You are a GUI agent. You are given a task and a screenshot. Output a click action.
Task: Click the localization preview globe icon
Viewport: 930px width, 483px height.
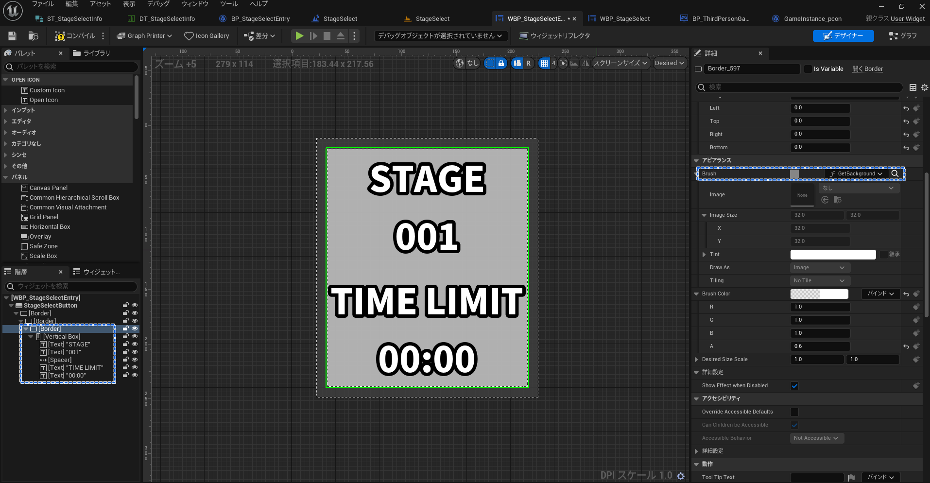[459, 63]
